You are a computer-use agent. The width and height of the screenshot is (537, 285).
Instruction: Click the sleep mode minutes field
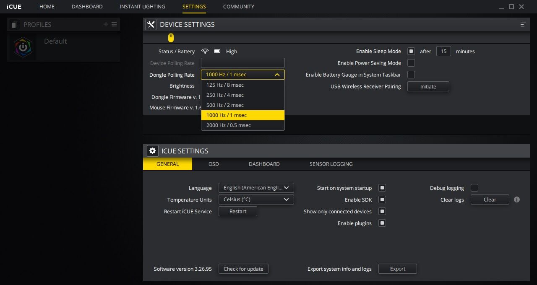(x=443, y=51)
